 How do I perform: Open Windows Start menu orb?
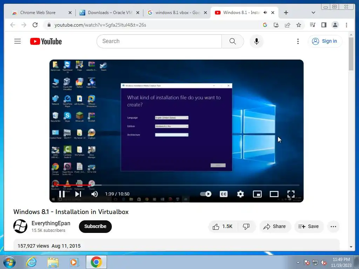pos(9,262)
